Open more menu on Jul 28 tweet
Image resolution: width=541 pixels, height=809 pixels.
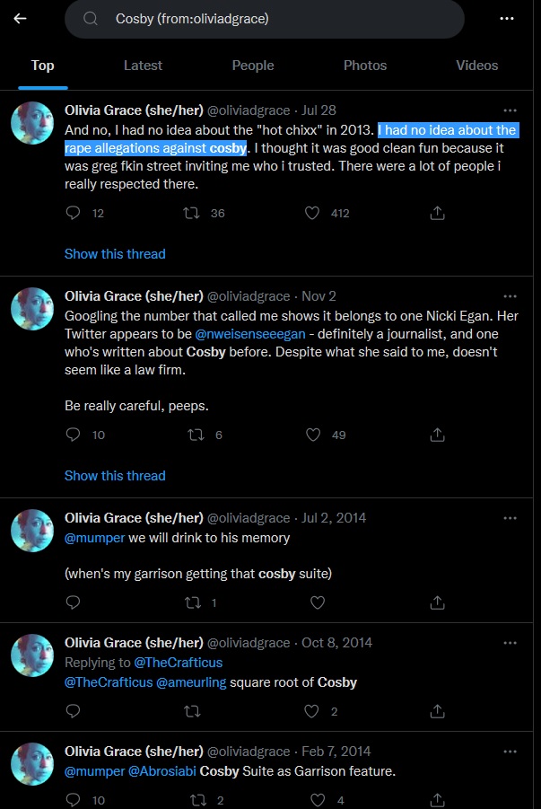(510, 110)
